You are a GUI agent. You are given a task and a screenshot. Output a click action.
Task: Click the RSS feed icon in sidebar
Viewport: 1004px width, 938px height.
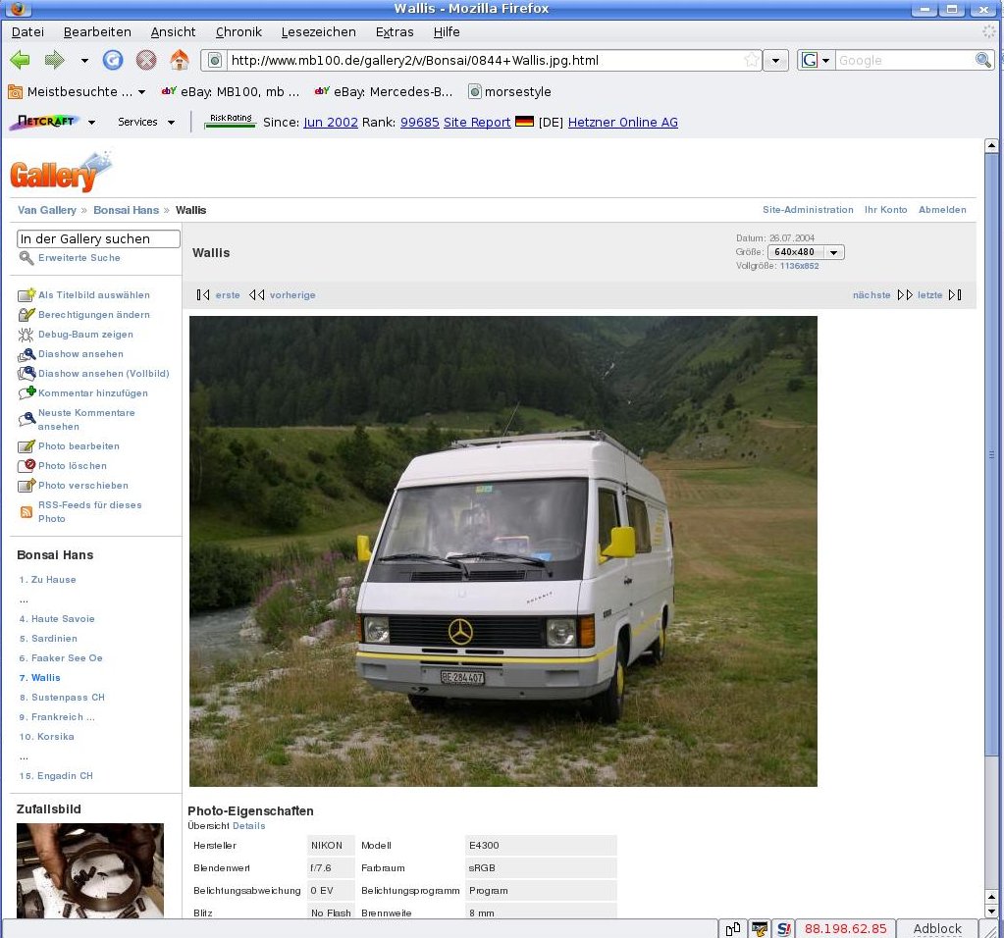tap(26, 511)
